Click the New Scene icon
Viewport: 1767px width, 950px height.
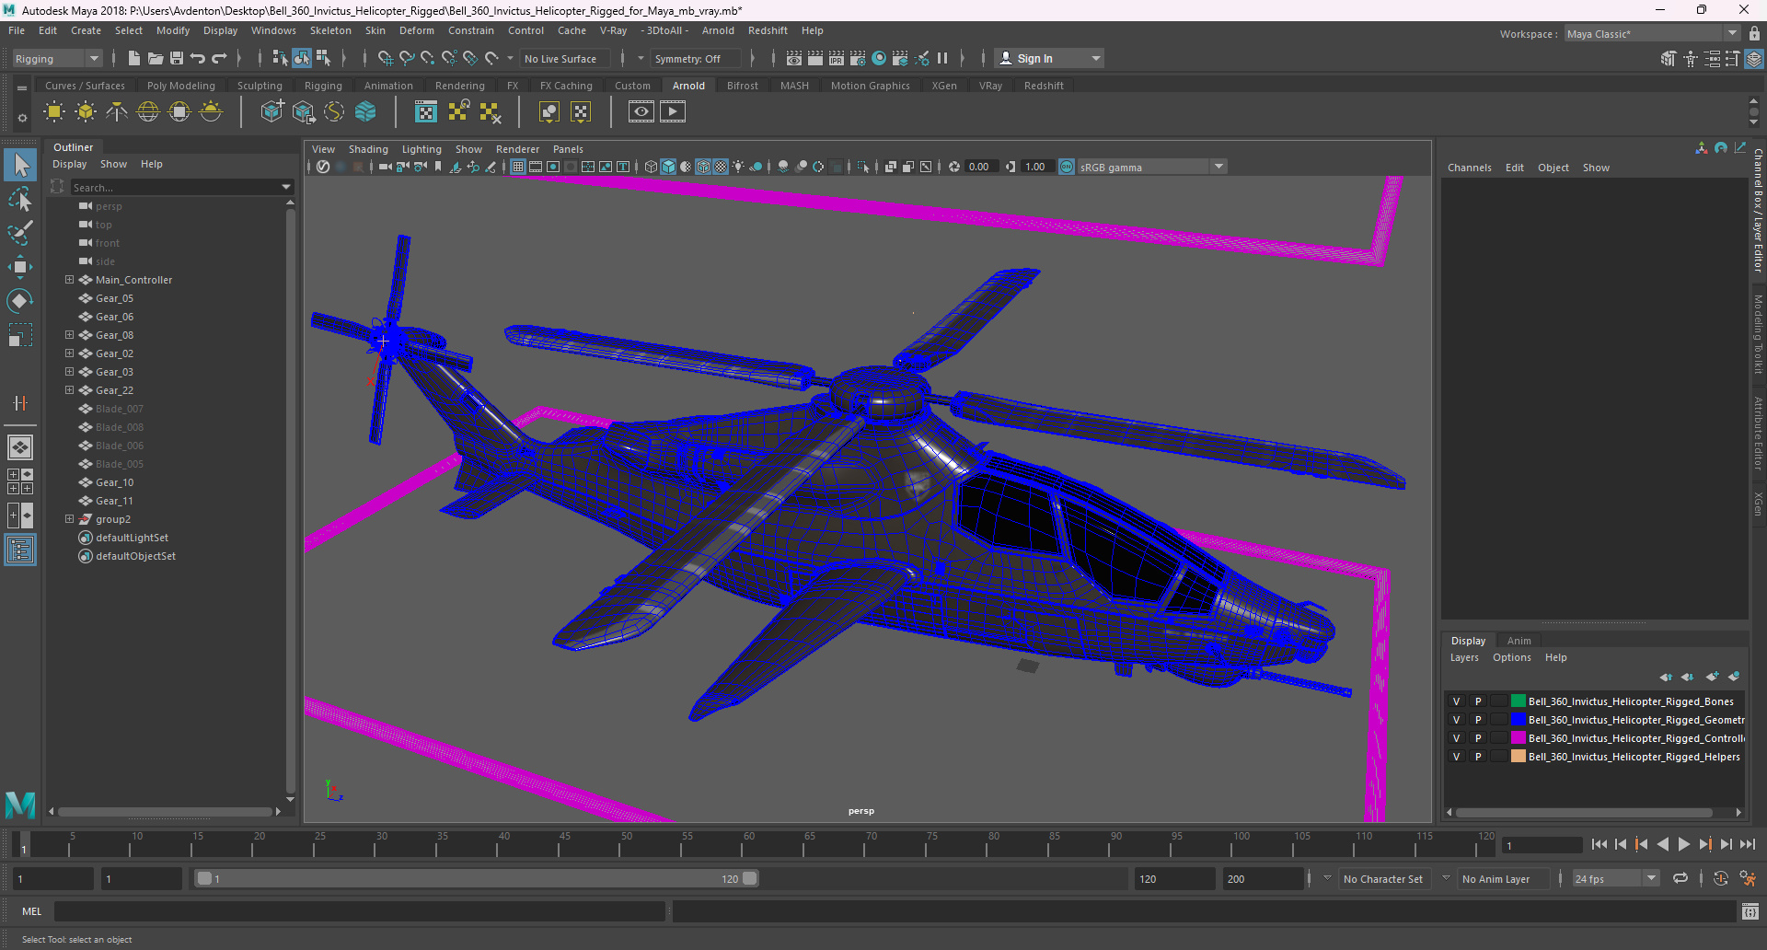tap(134, 58)
